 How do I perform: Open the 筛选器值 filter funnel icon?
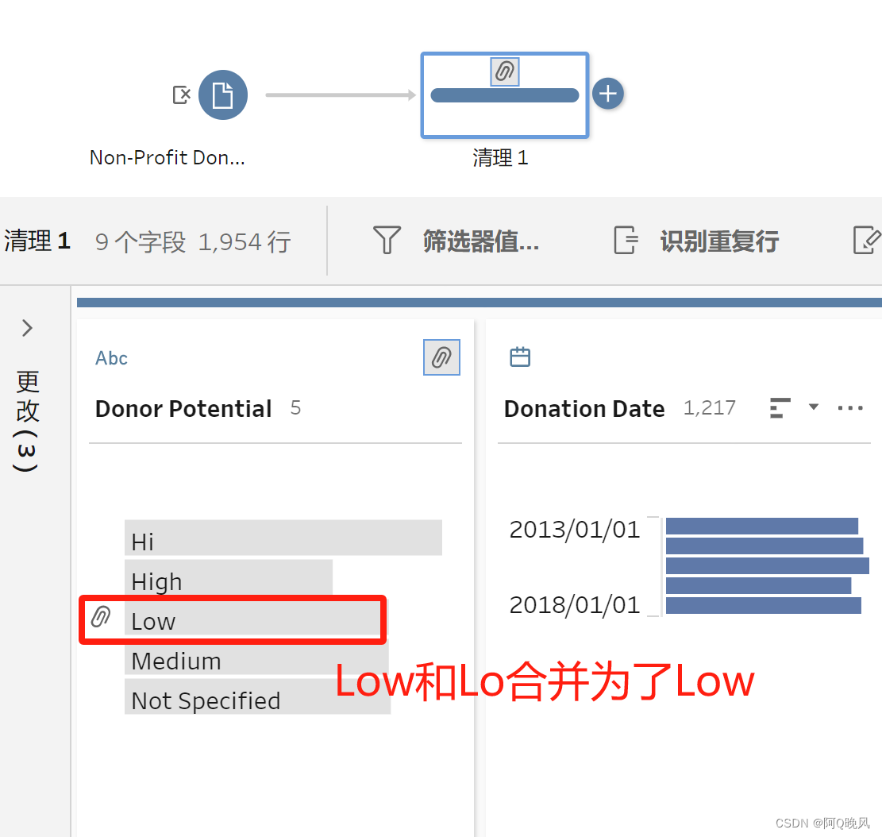tap(387, 240)
